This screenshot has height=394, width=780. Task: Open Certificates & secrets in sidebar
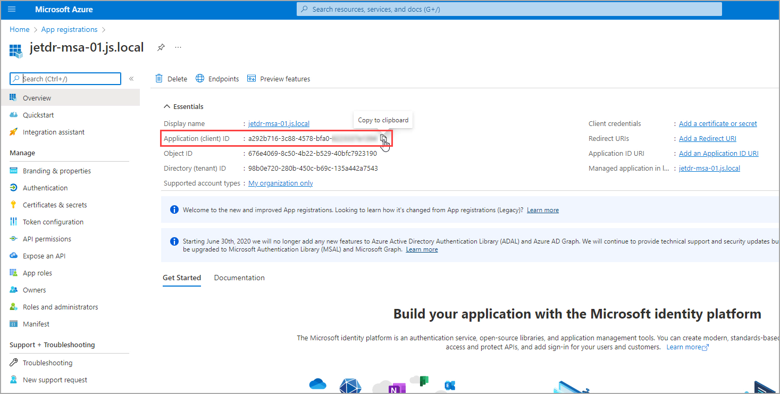(x=54, y=205)
